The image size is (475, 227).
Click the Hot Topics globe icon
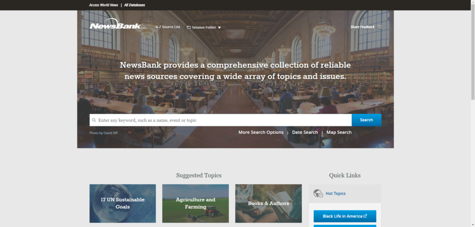coord(318,194)
